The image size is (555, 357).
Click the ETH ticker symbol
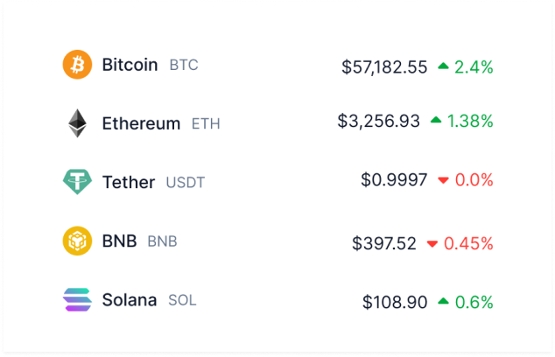206,124
